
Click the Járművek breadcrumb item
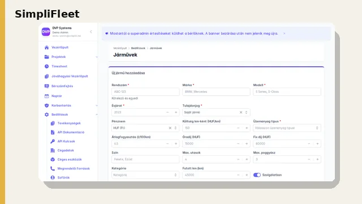pos(156,48)
